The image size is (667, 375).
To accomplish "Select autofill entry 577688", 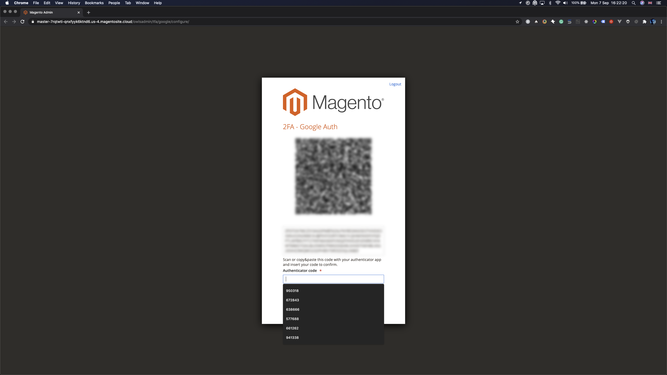I will 292,319.
